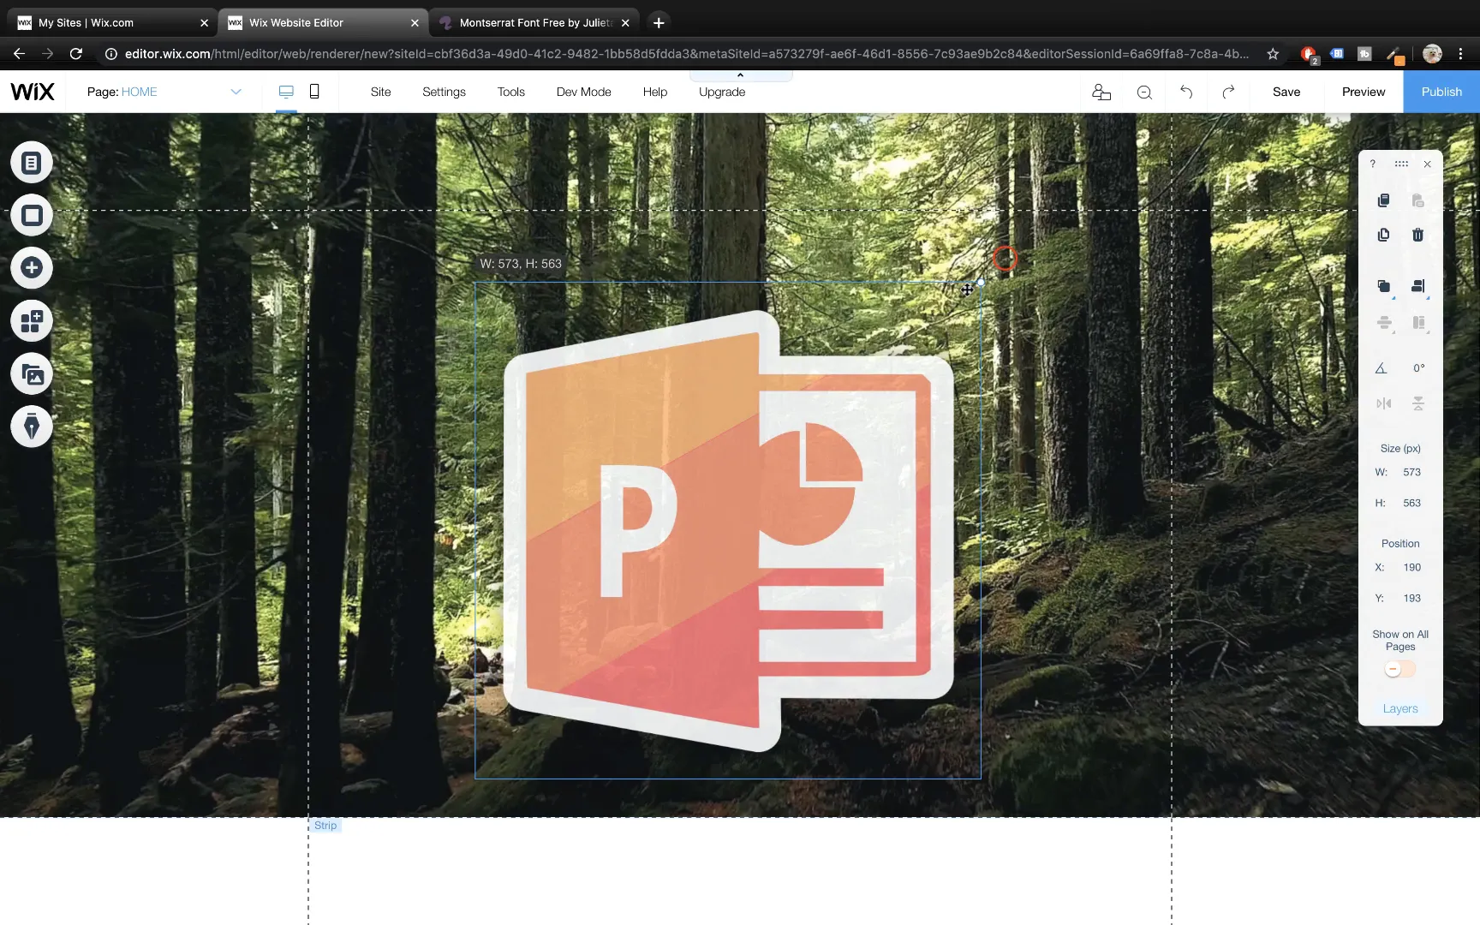Click the width value 573 field
Image resolution: width=1480 pixels, height=925 pixels.
(1411, 472)
